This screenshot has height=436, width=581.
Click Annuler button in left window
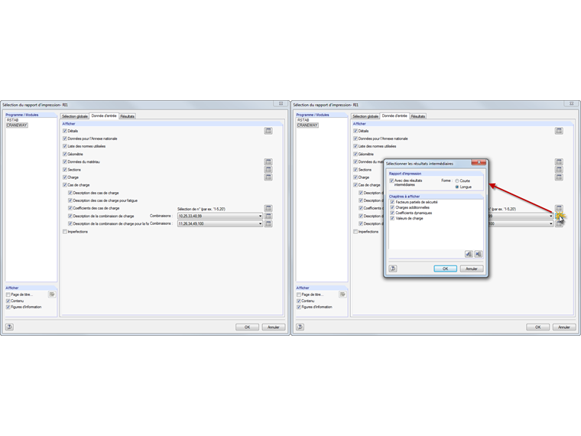(x=274, y=327)
